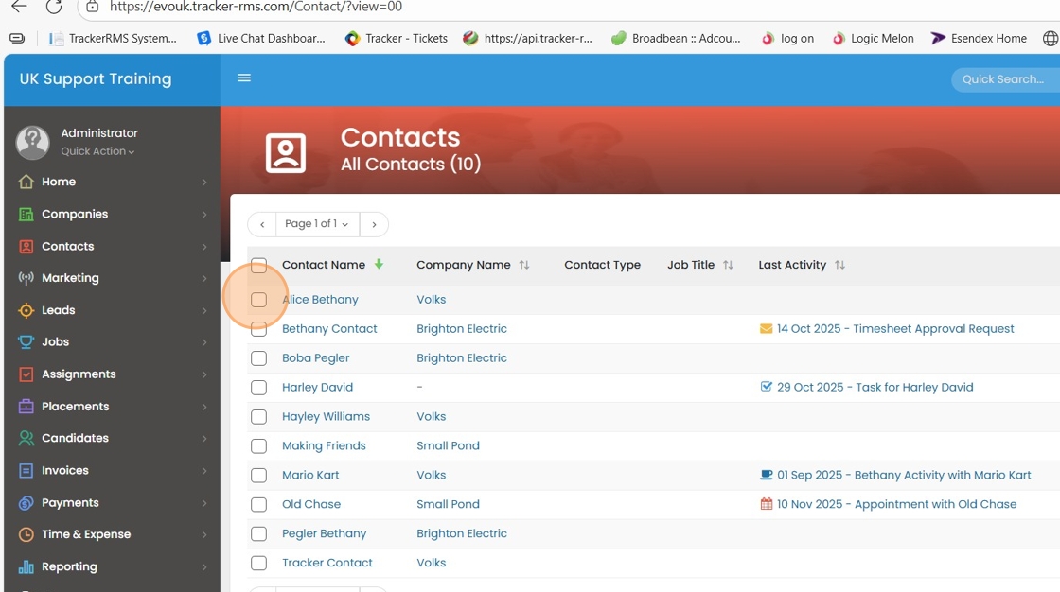Expand the Contacts menu chevron
This screenshot has height=592, width=1060.
tap(204, 248)
